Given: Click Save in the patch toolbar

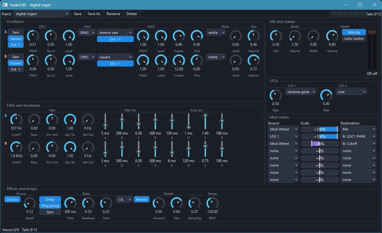Looking at the screenshot, I should [x=78, y=14].
